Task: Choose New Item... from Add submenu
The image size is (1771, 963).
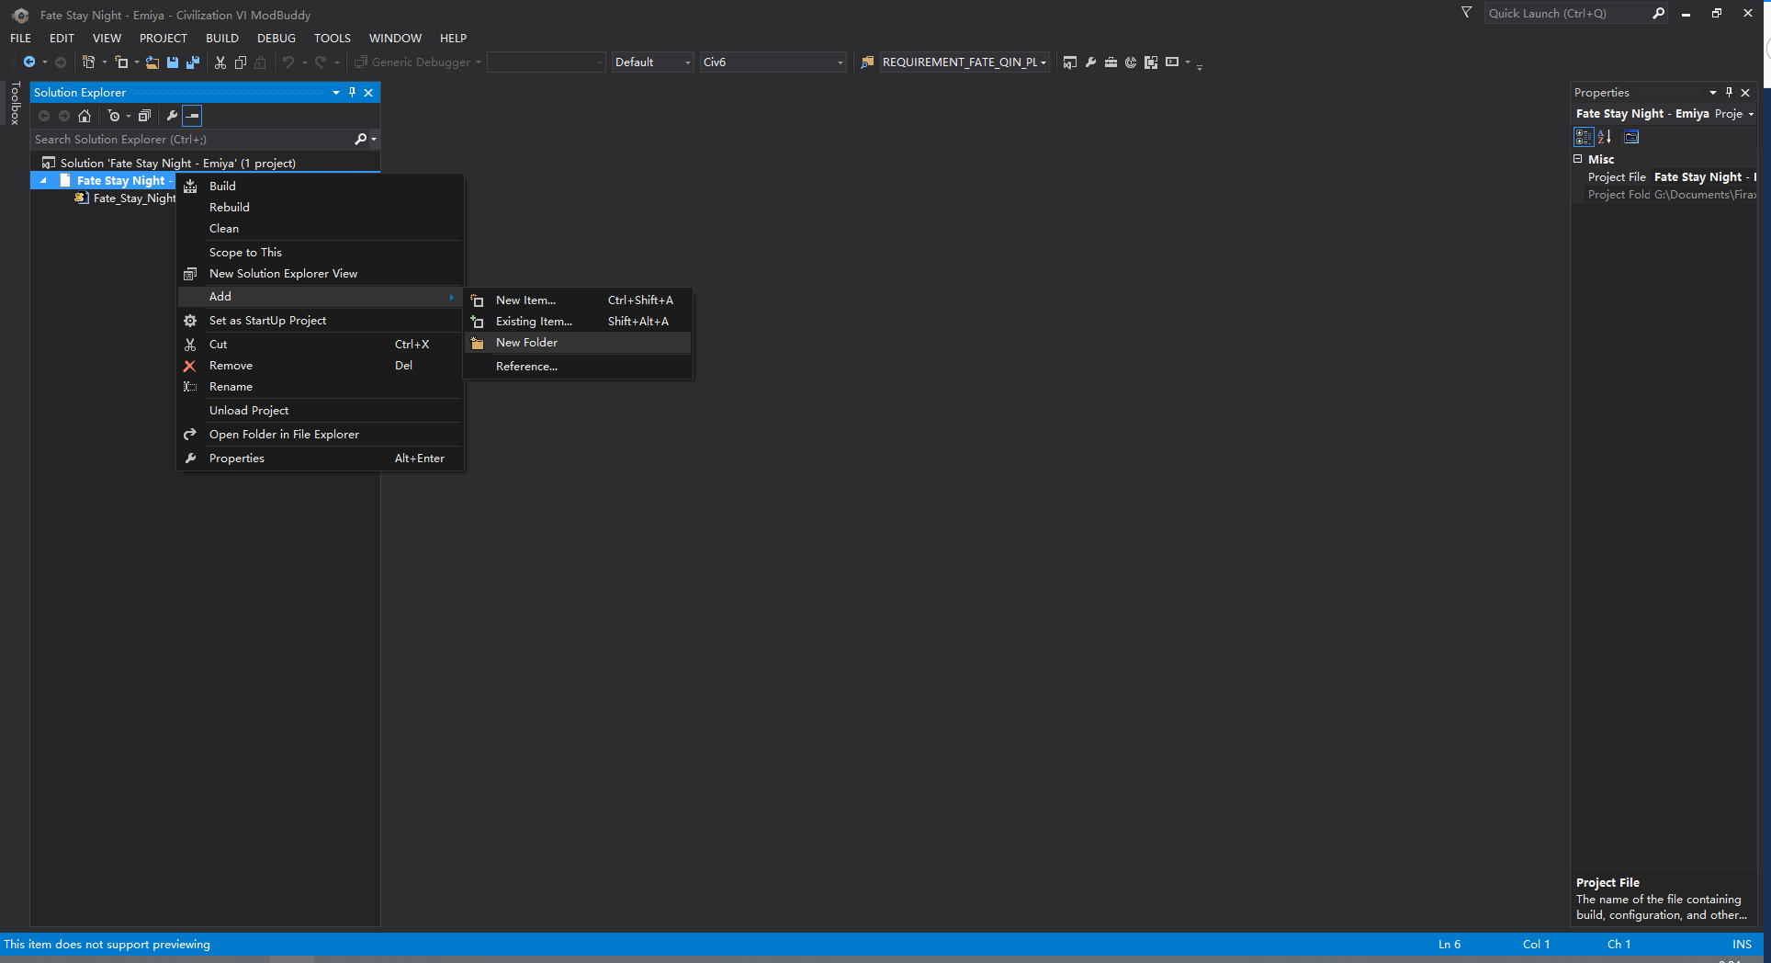Action: click(579, 300)
